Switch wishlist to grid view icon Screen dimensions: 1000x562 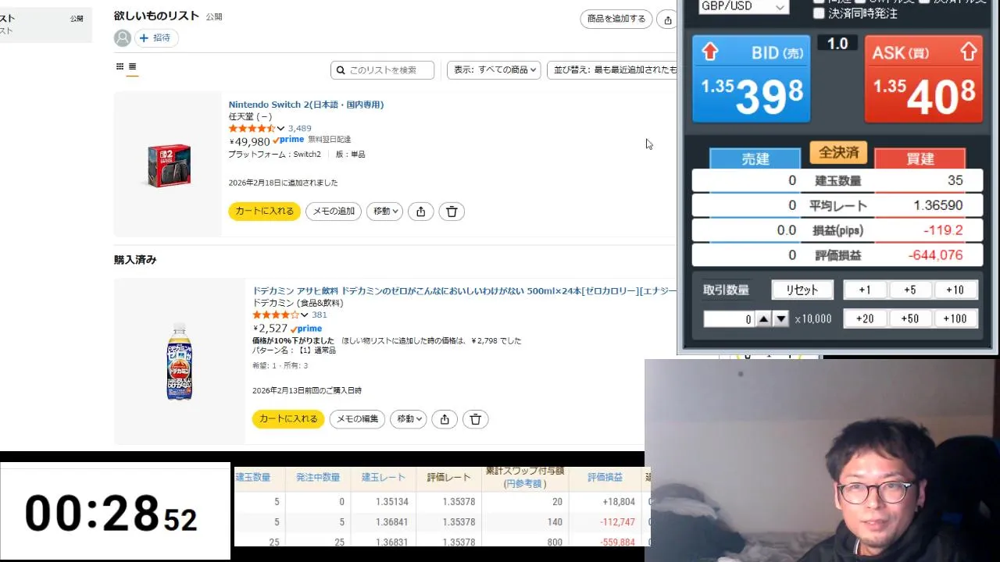pos(120,67)
